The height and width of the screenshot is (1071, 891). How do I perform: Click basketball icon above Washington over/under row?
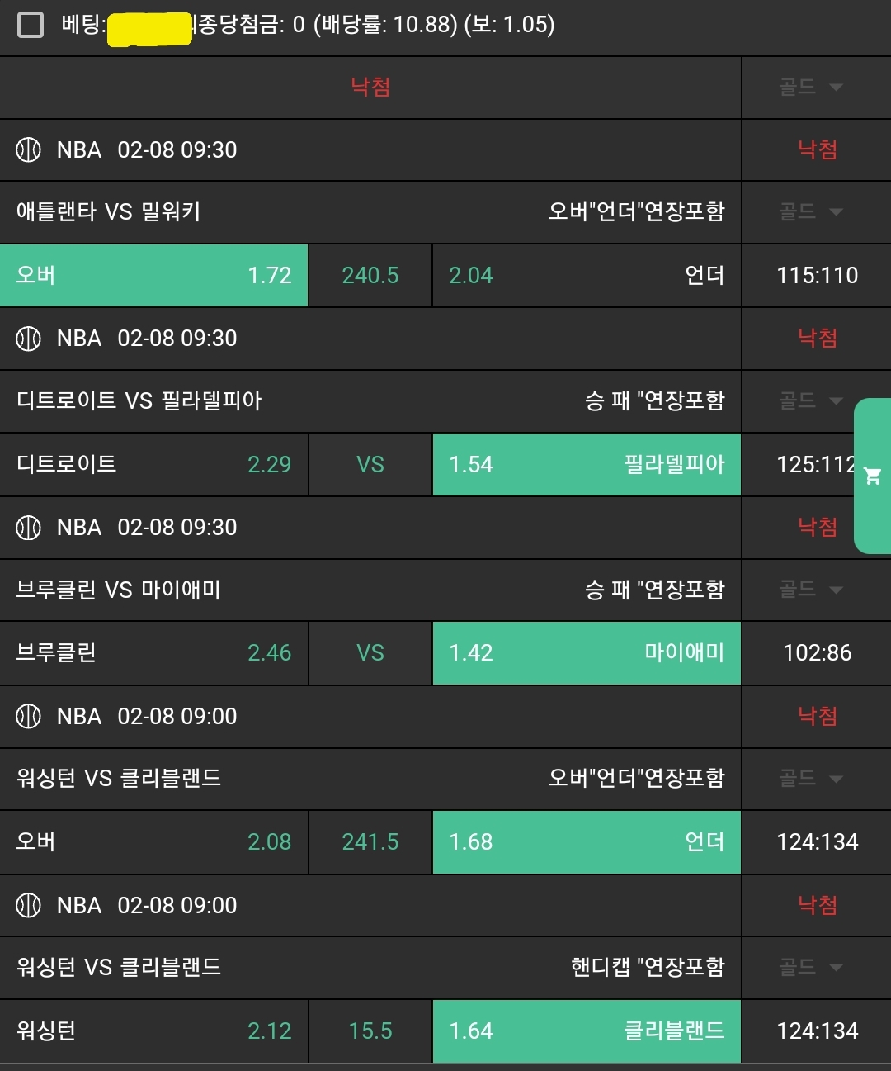coord(28,716)
